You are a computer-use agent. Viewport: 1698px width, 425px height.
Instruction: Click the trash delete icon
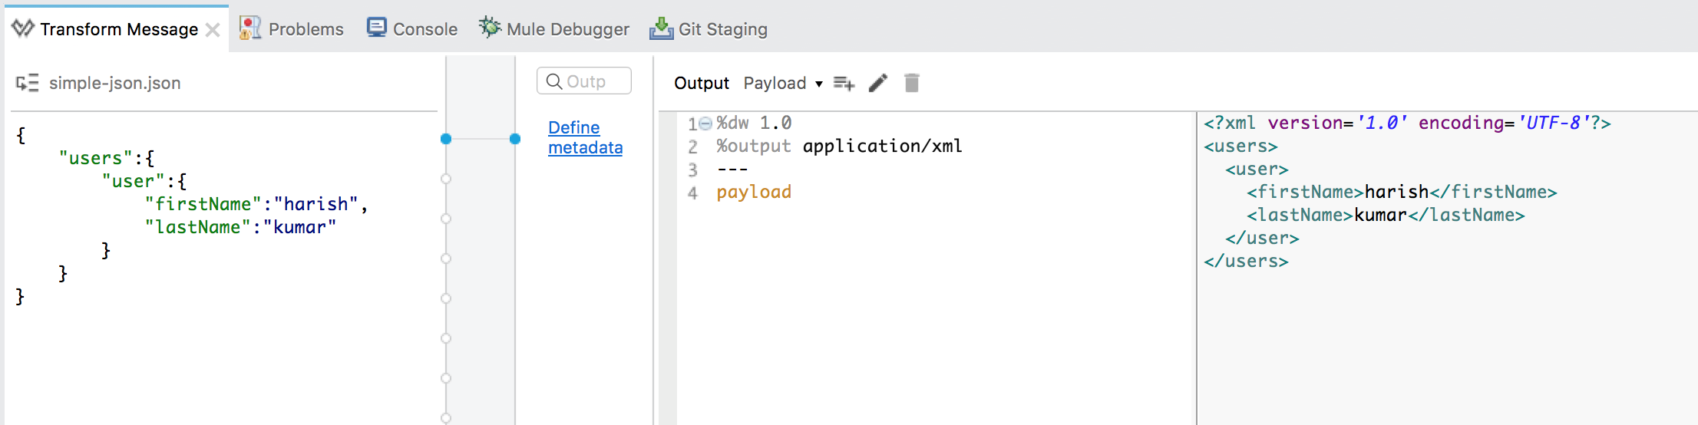[911, 83]
